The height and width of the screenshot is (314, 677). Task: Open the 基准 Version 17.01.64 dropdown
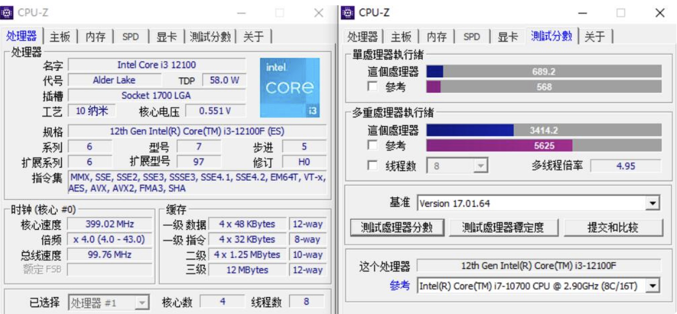pyautogui.click(x=652, y=203)
